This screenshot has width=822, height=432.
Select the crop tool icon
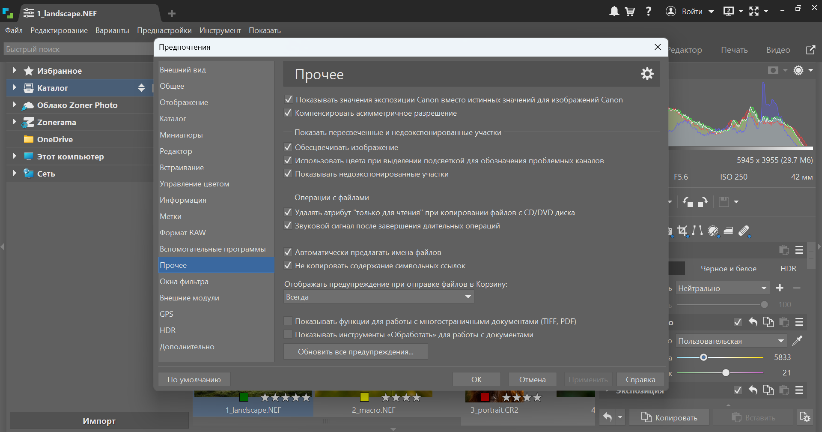click(682, 231)
